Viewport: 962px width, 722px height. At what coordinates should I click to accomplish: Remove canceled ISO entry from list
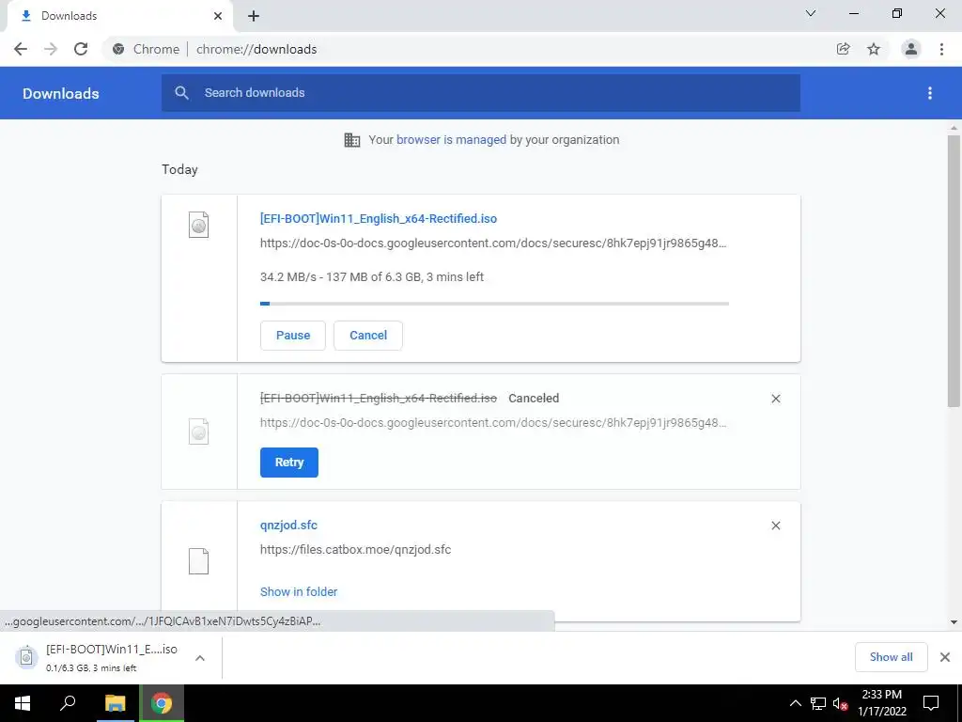[775, 399]
